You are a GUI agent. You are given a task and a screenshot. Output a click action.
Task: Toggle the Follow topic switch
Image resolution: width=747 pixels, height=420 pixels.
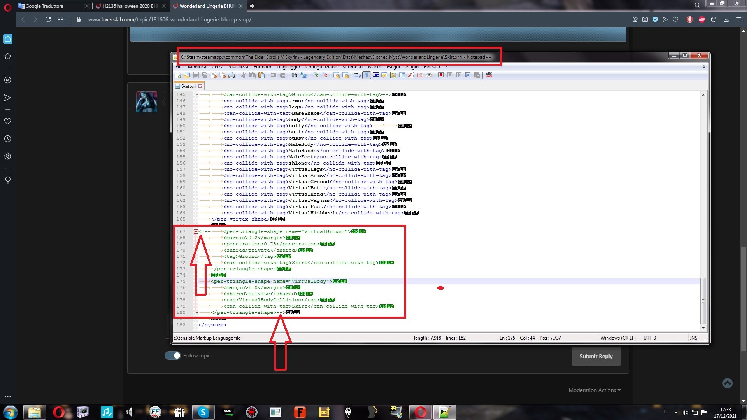click(x=173, y=355)
